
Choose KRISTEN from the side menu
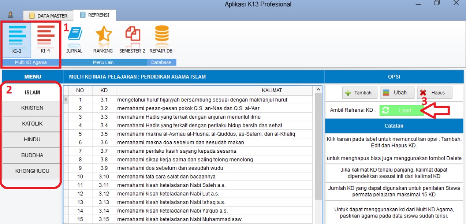[32, 108]
